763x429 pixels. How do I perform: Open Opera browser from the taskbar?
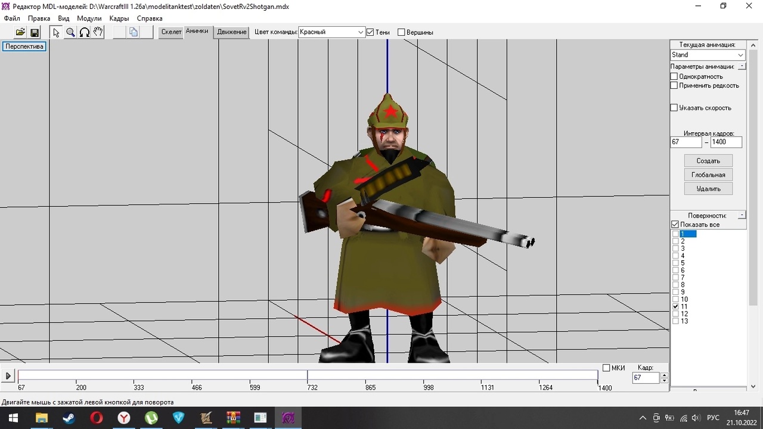pos(96,418)
